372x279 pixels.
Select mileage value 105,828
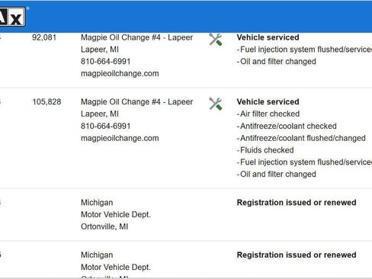click(46, 101)
